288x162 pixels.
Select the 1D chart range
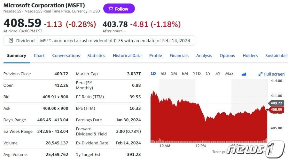[x=153, y=74]
